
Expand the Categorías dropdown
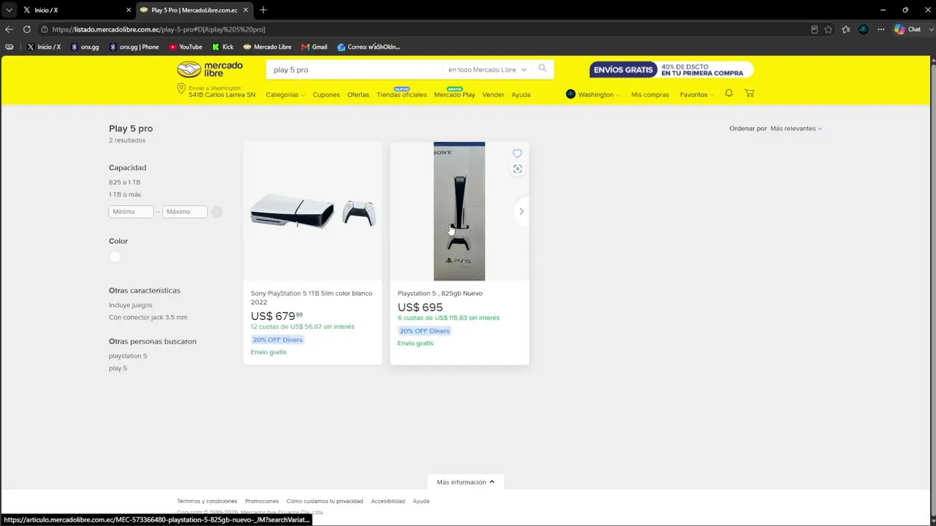285,95
